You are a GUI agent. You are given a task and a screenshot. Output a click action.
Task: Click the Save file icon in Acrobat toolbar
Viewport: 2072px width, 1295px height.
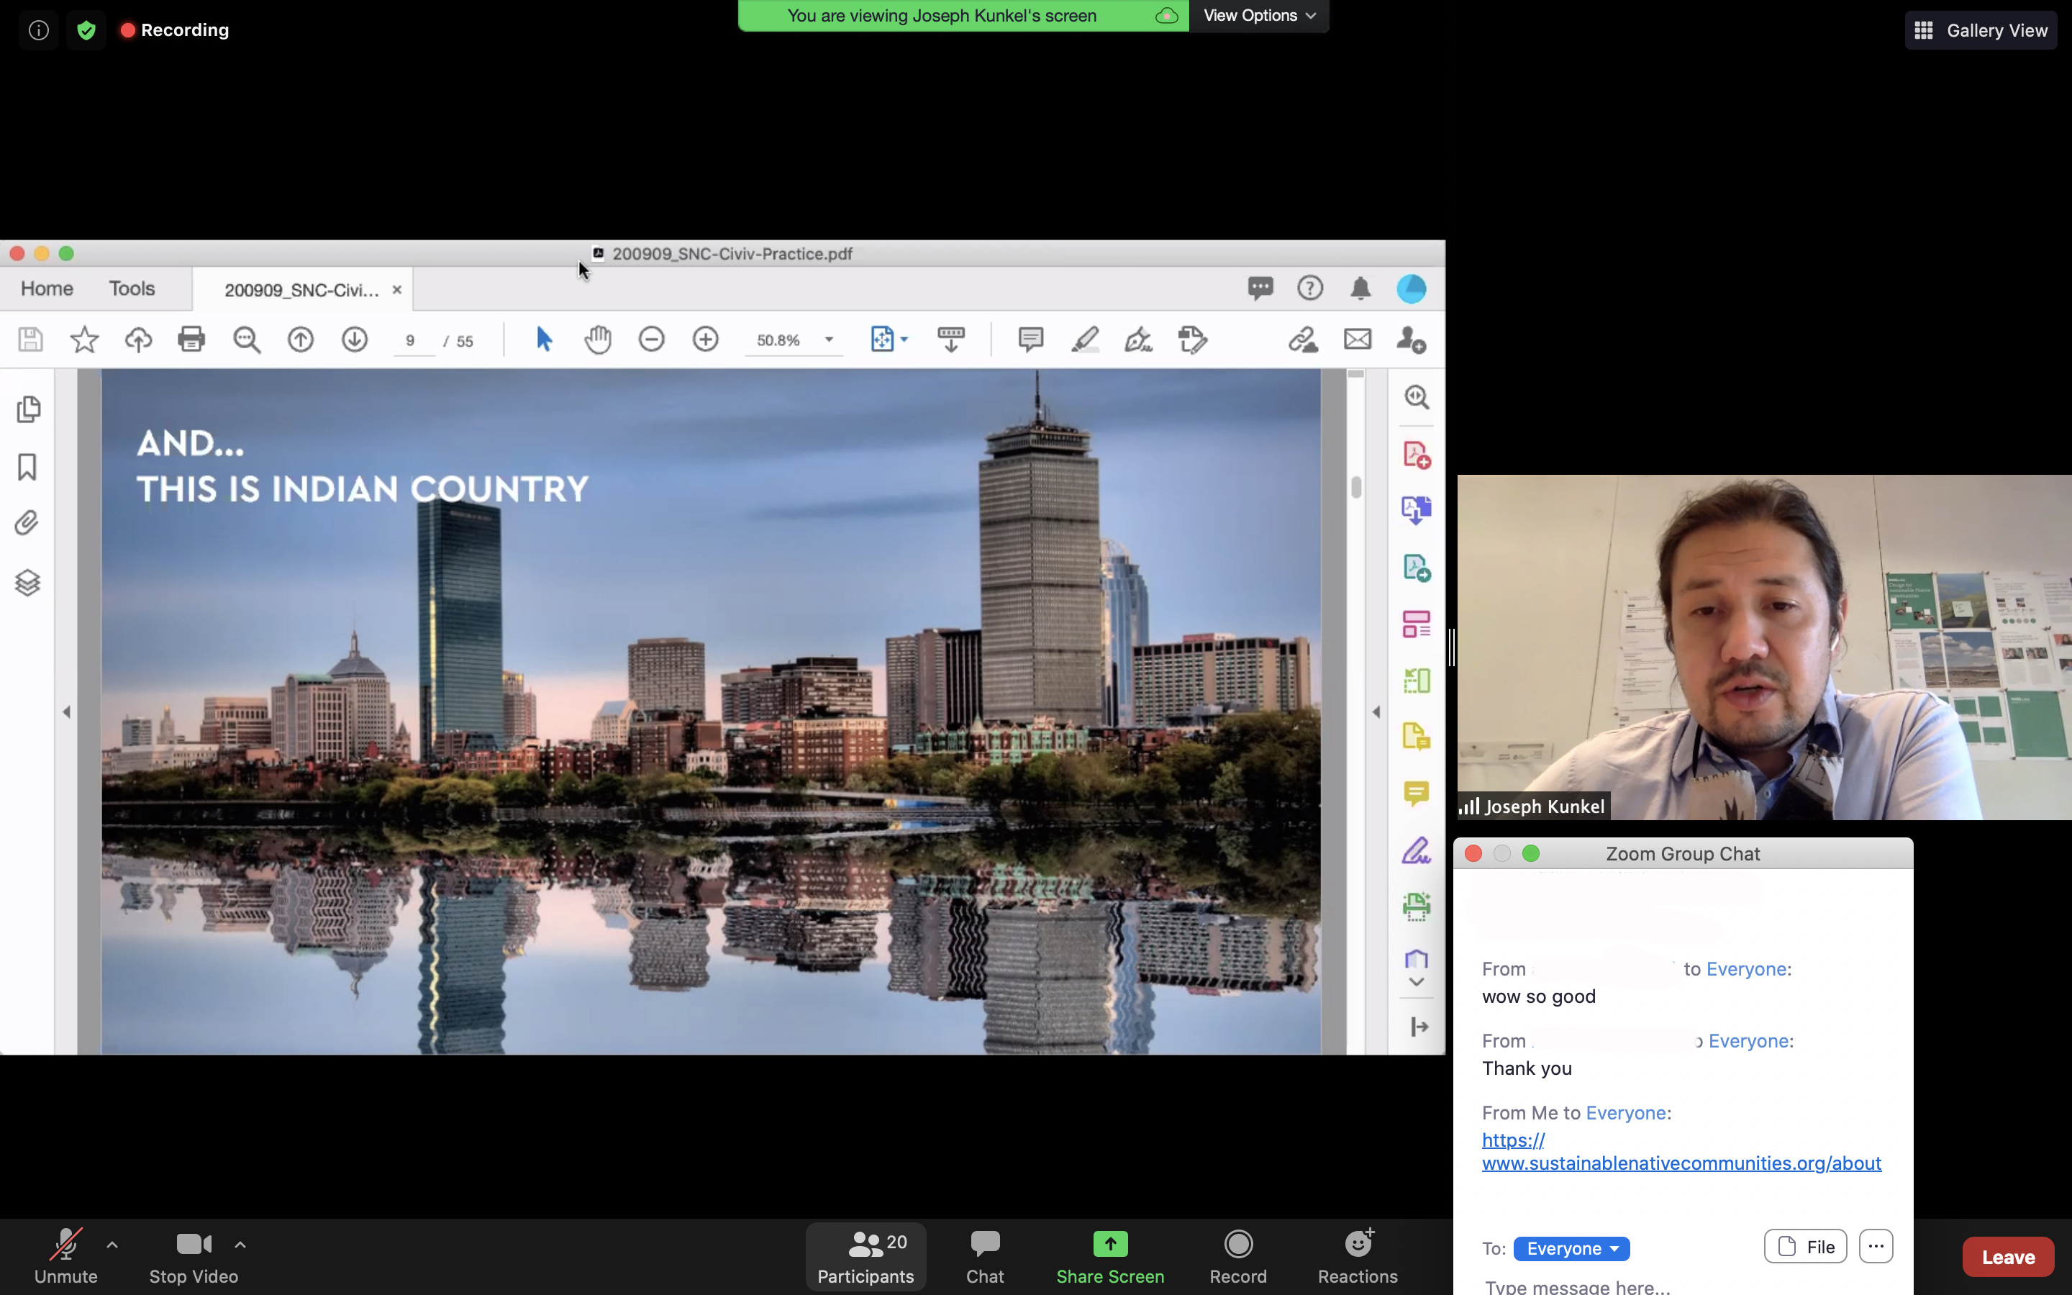(x=31, y=340)
